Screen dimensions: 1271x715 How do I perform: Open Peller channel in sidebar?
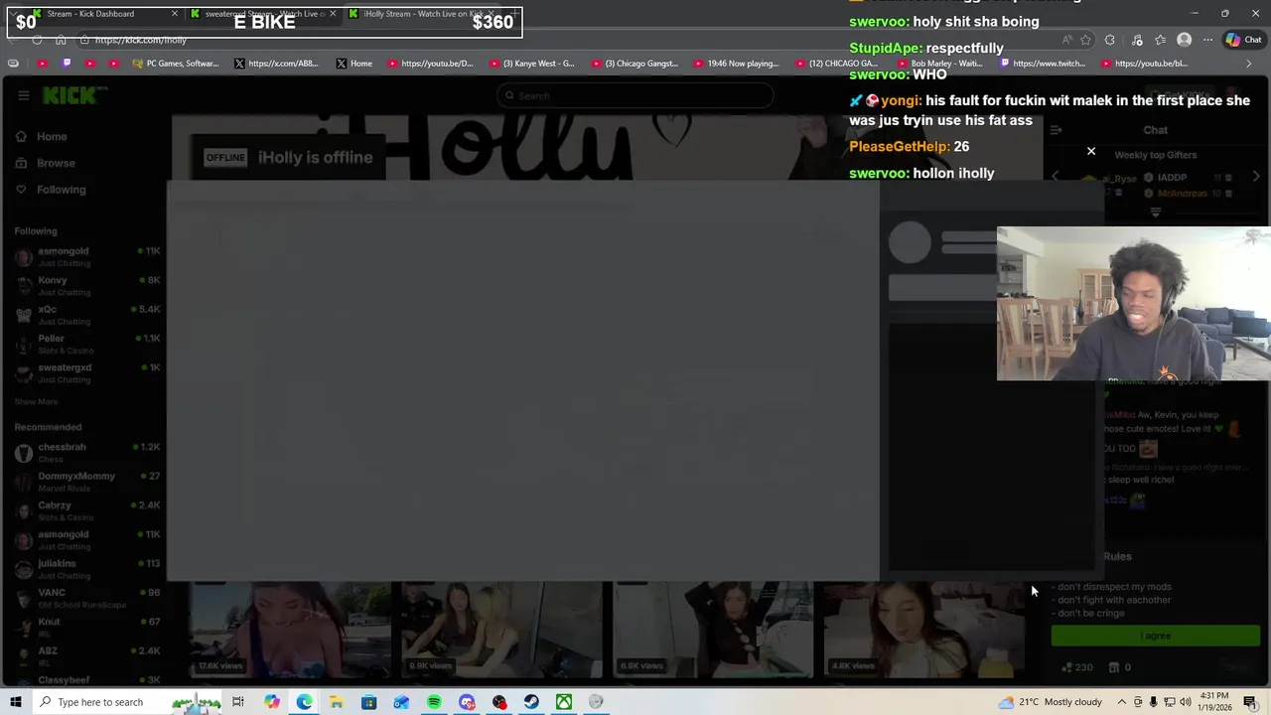(86, 344)
